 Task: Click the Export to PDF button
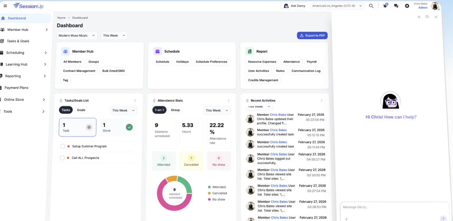(312, 36)
